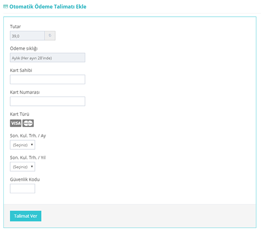The width and height of the screenshot is (261, 232).
Task: Select the VISA card type icon
Action: click(15, 123)
